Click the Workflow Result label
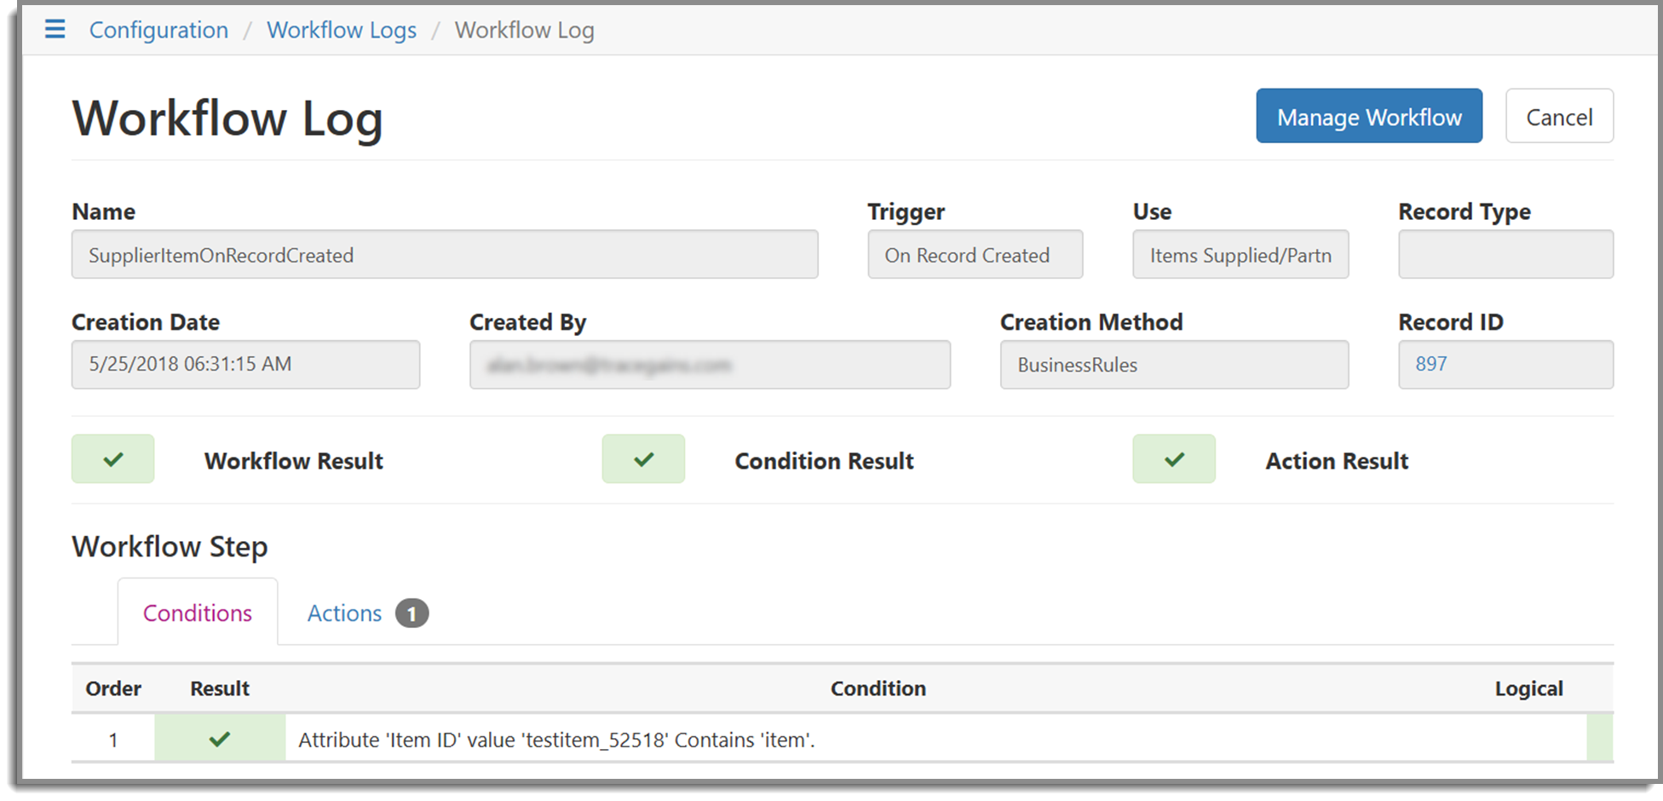1663x801 pixels. (294, 461)
